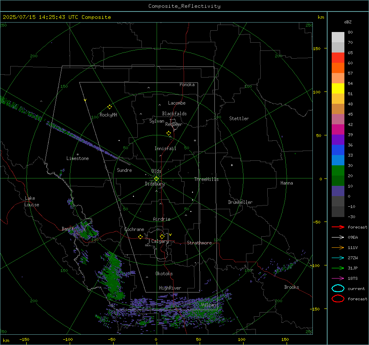Select the Airdrie city label
Image resolution: width=369 pixels, height=345 pixels.
click(162, 219)
